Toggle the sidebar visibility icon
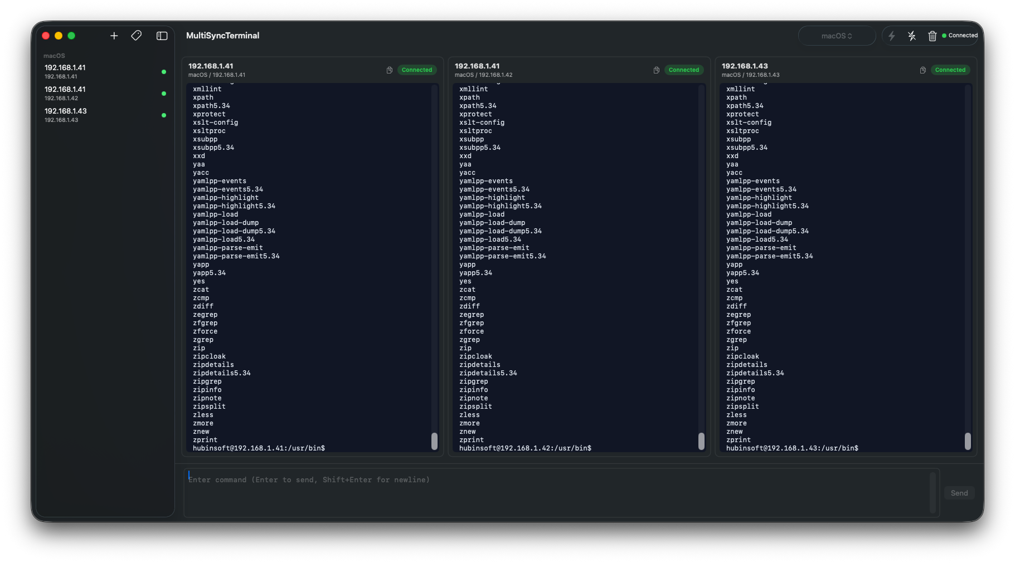1015x563 pixels. [x=162, y=36]
